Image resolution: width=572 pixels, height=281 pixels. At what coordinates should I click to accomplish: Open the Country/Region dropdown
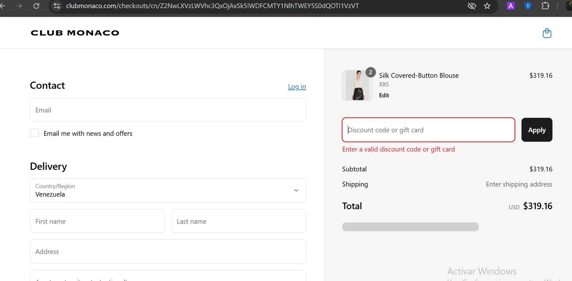[x=168, y=190]
